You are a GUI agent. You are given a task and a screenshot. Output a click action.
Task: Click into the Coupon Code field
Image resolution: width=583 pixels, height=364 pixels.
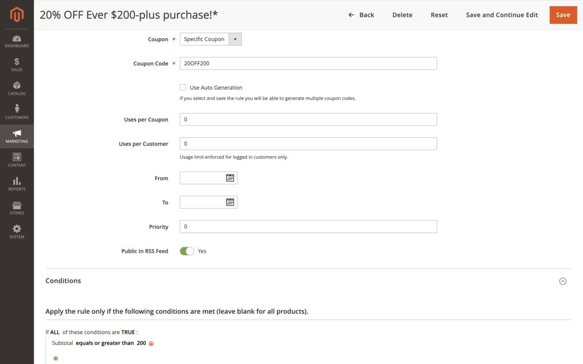pyautogui.click(x=308, y=63)
